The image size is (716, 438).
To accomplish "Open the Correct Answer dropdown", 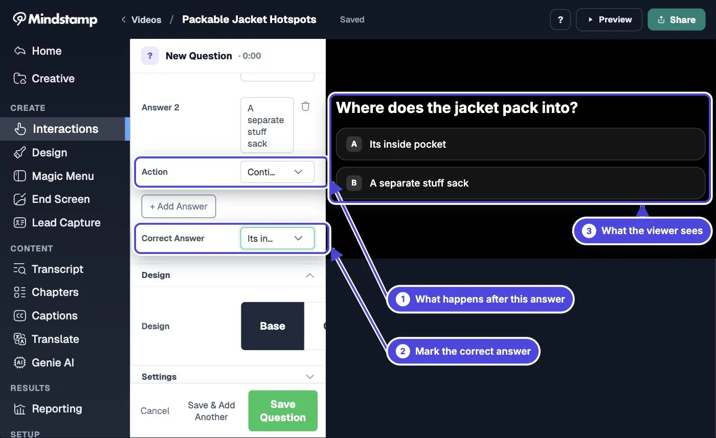I will pyautogui.click(x=277, y=238).
